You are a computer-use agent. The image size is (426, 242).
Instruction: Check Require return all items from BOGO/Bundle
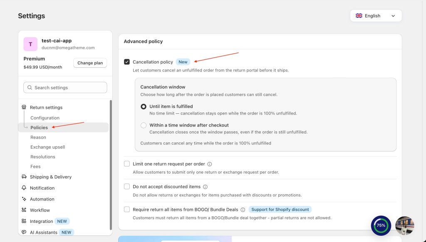(x=127, y=209)
